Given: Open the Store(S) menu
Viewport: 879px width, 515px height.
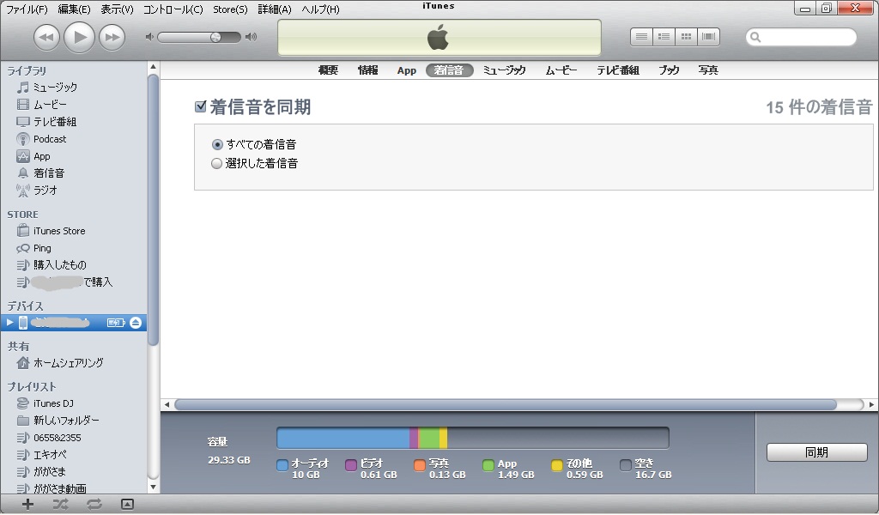Looking at the screenshot, I should click(x=230, y=9).
